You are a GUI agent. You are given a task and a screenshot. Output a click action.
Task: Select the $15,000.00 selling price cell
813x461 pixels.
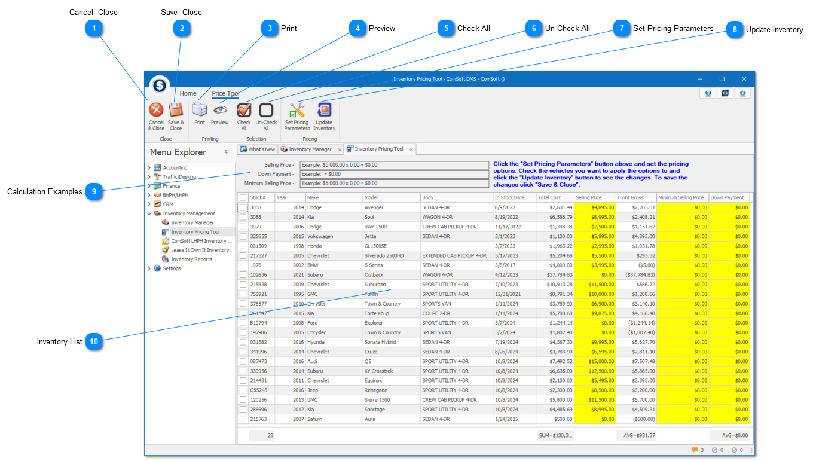pos(594,361)
